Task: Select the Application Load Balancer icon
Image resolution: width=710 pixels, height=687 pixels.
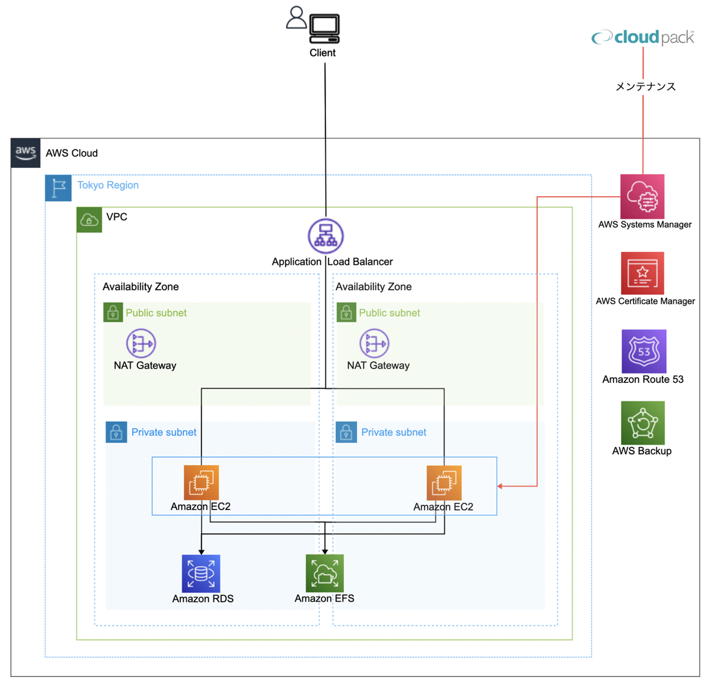Action: tap(325, 236)
